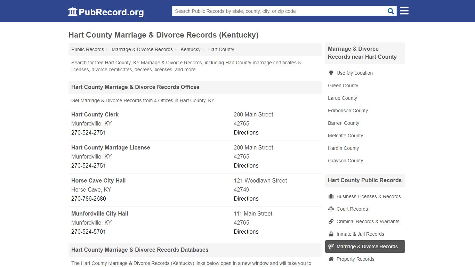Click the PubRecord.org site title text

[x=111, y=12]
